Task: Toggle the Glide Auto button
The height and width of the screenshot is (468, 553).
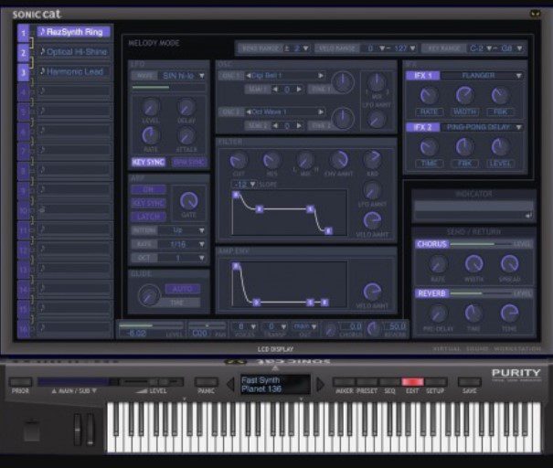Action: click(183, 290)
